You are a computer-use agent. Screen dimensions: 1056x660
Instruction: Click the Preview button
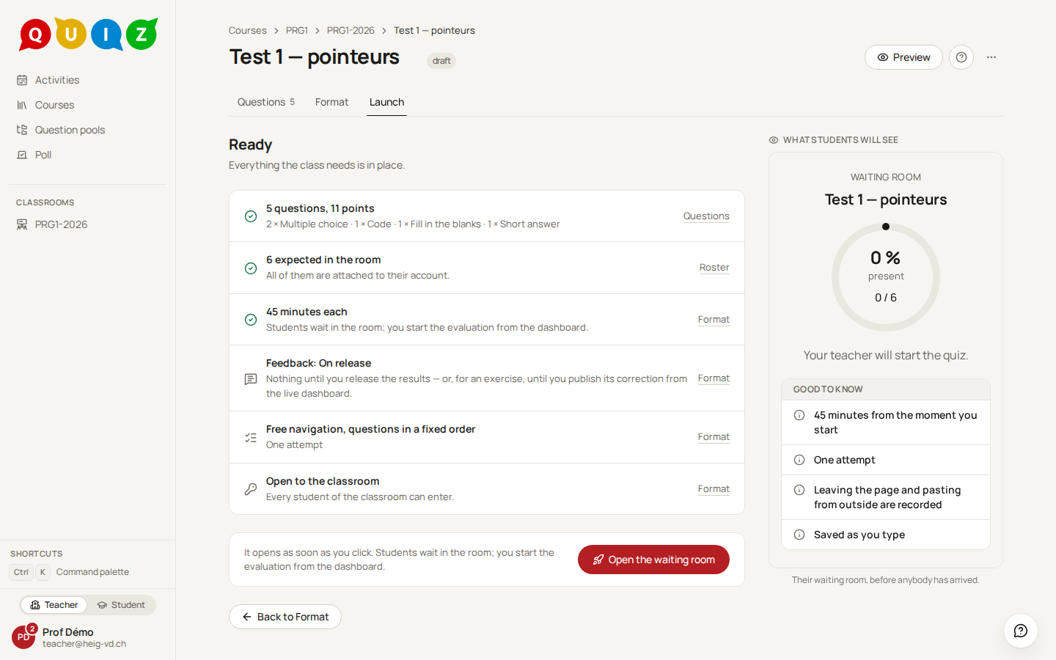(903, 57)
